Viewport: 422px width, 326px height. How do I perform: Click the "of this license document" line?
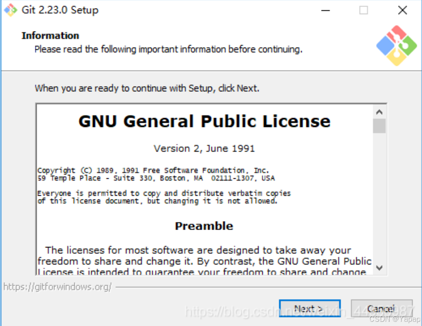157,201
